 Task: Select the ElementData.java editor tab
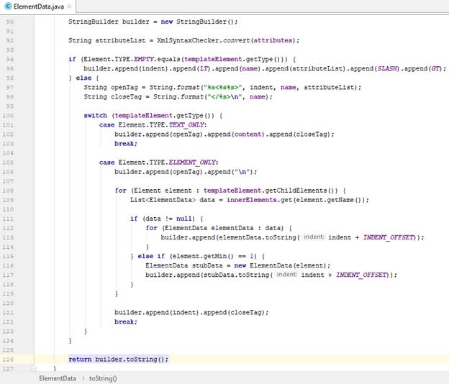click(38, 6)
